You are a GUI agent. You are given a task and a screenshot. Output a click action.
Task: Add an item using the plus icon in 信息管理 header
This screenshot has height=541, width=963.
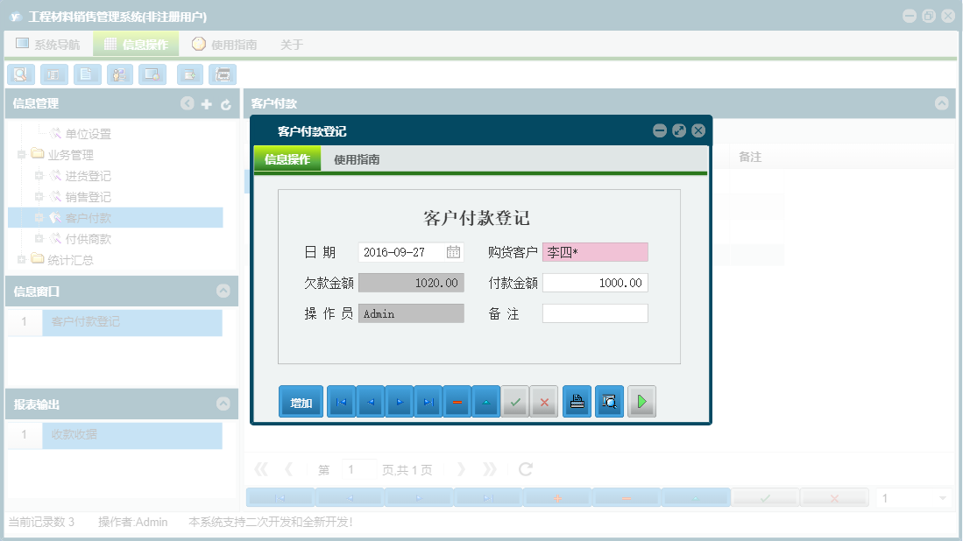click(206, 103)
